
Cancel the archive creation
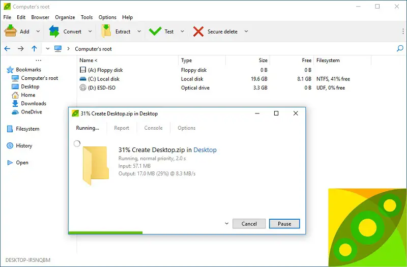pos(249,224)
